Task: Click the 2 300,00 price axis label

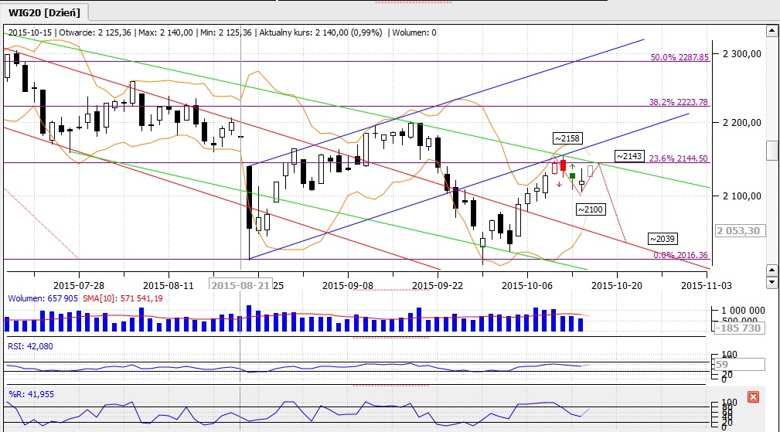Action: (742, 54)
